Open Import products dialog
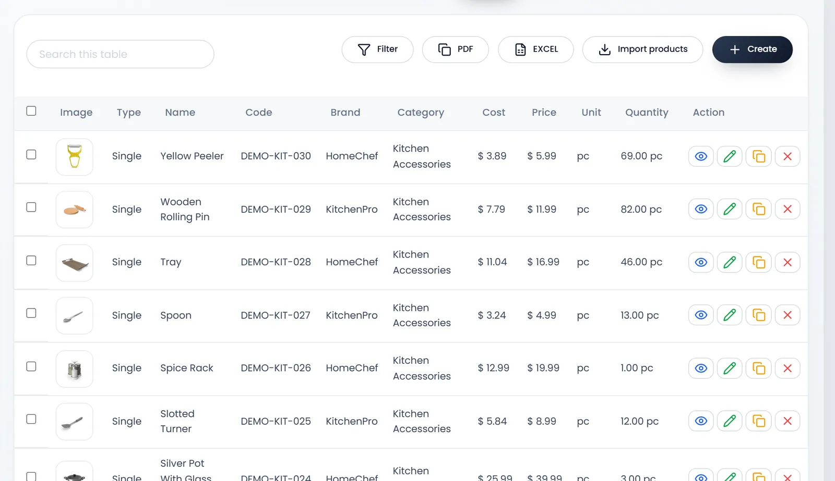Image resolution: width=835 pixels, height=481 pixels. point(642,50)
